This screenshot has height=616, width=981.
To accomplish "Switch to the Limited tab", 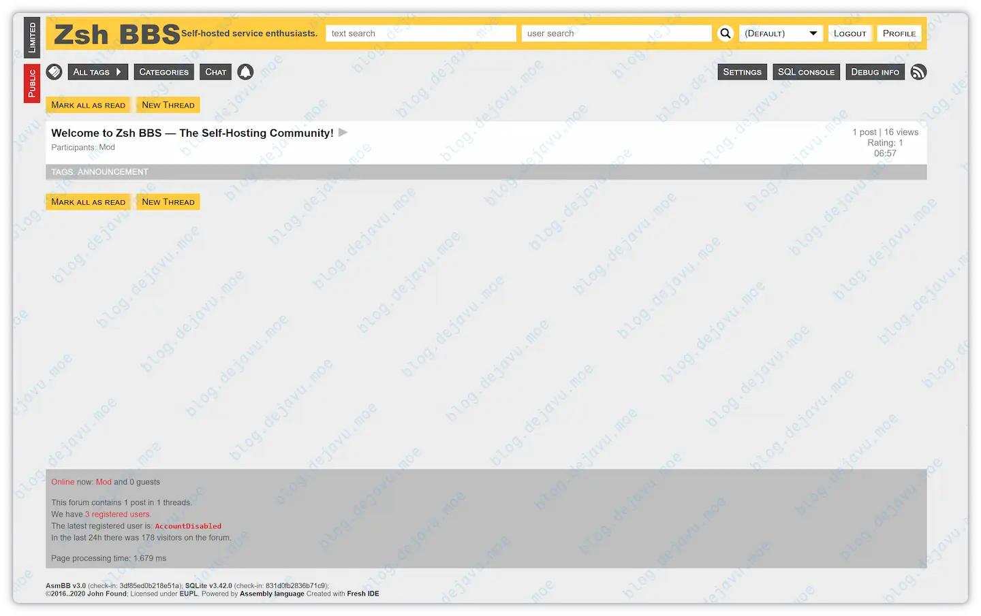I will tap(31, 37).
